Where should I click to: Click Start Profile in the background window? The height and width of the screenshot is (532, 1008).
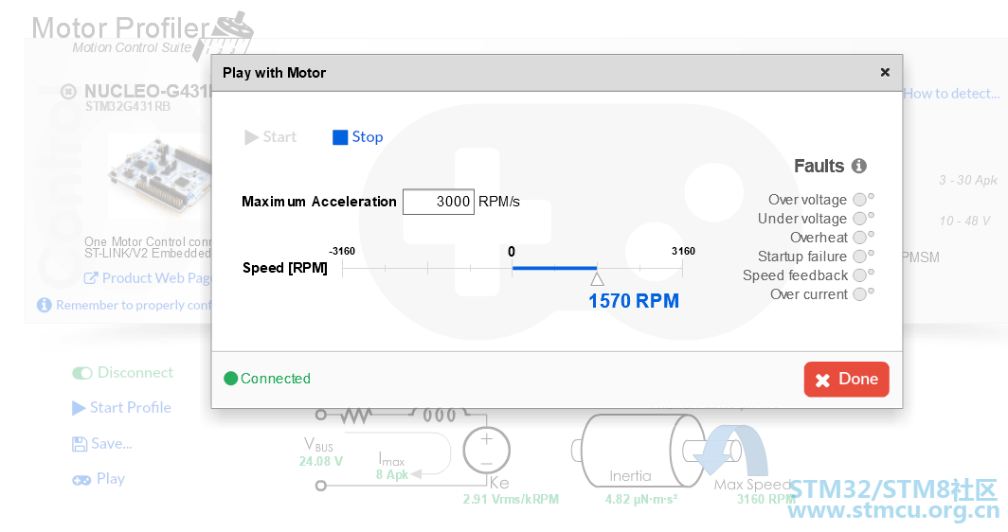click(122, 408)
